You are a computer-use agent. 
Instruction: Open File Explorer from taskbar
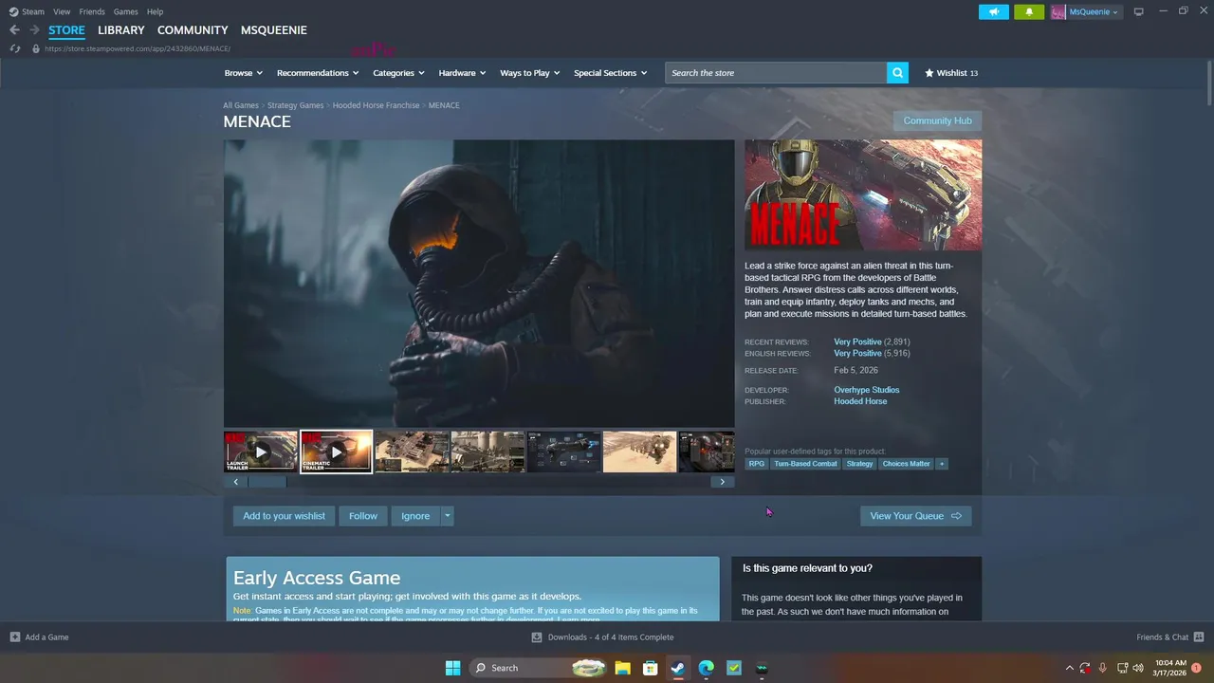(622, 668)
